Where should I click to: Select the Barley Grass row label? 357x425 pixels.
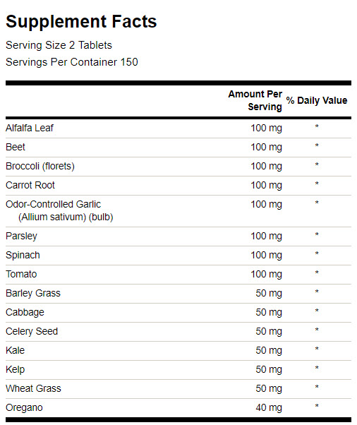[33, 293]
